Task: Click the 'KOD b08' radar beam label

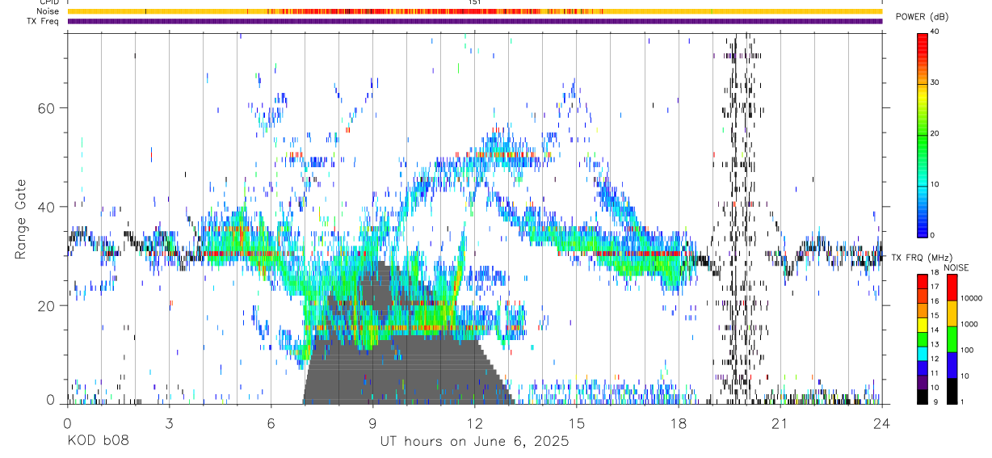Action: [x=98, y=442]
